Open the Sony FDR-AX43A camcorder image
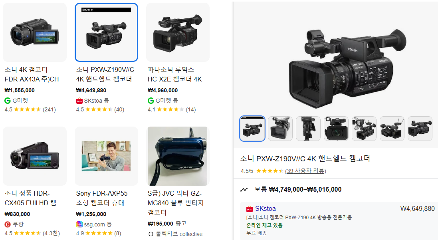Screen dimensions: 438x240 click(x=35, y=32)
